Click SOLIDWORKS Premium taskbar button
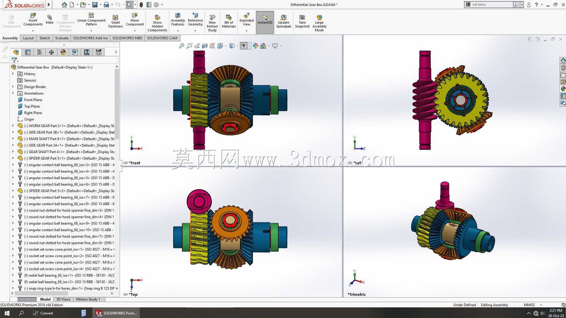This screenshot has height=318, width=566. 116,313
